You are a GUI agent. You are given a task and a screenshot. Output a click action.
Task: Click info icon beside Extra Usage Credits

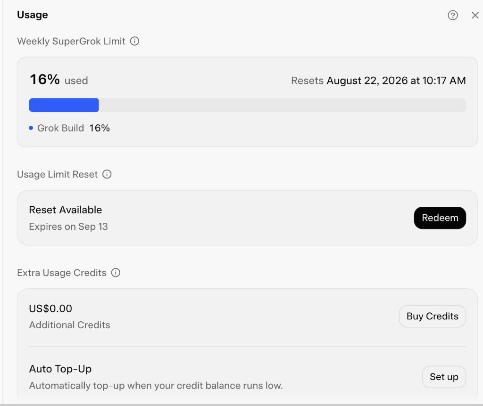[x=116, y=273]
